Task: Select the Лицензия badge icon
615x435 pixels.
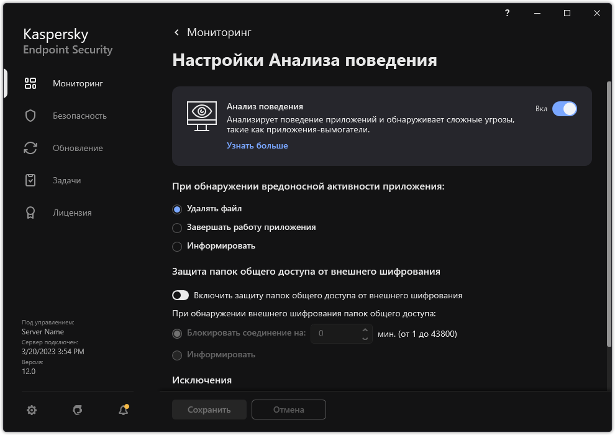Action: [30, 212]
